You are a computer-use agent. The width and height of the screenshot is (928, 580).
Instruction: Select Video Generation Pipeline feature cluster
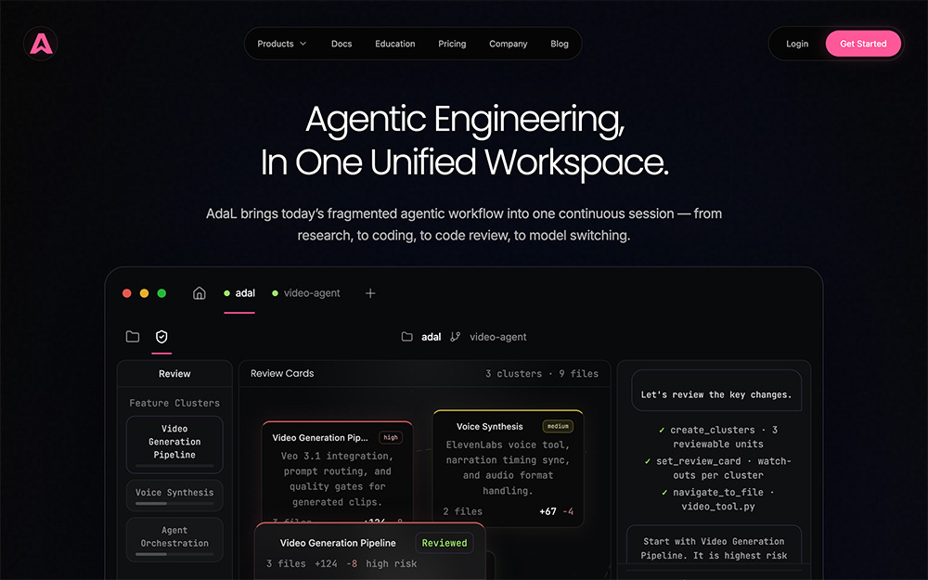point(174,445)
